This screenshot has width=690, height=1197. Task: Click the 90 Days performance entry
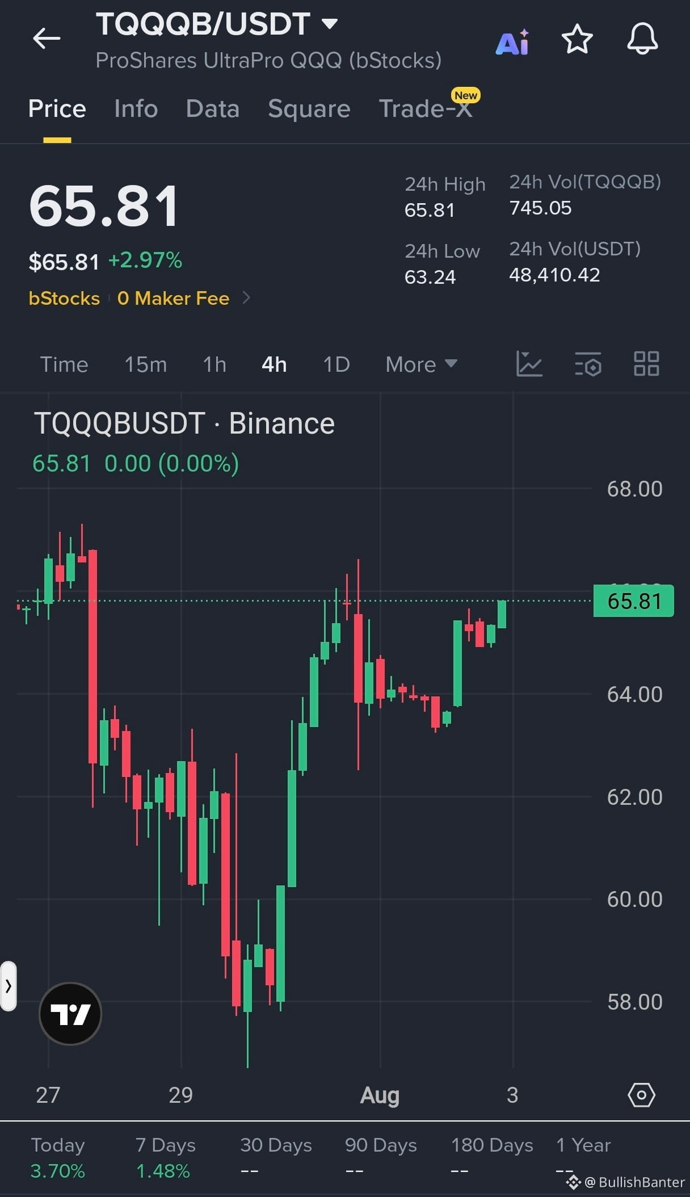coord(381,1157)
